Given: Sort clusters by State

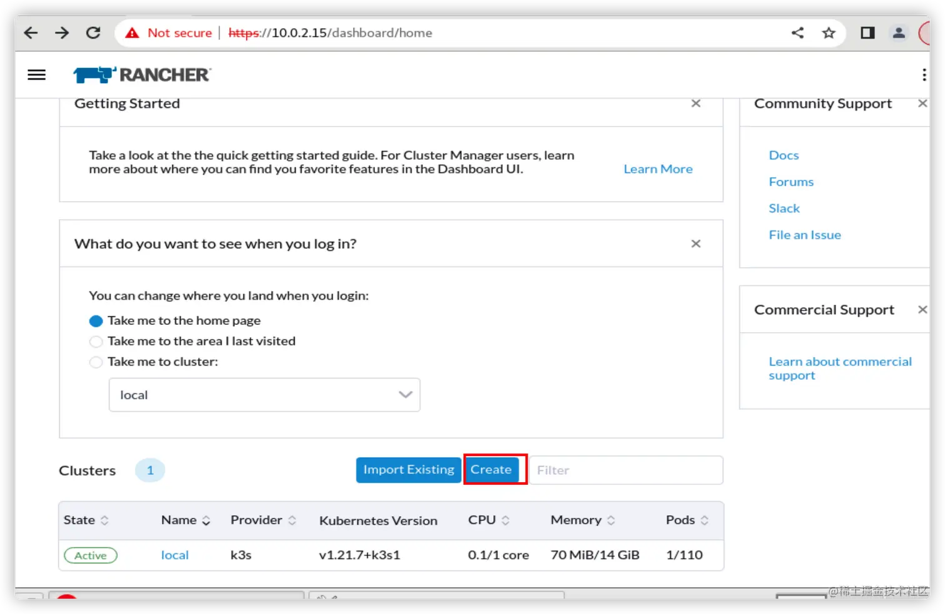Looking at the screenshot, I should click(x=86, y=520).
